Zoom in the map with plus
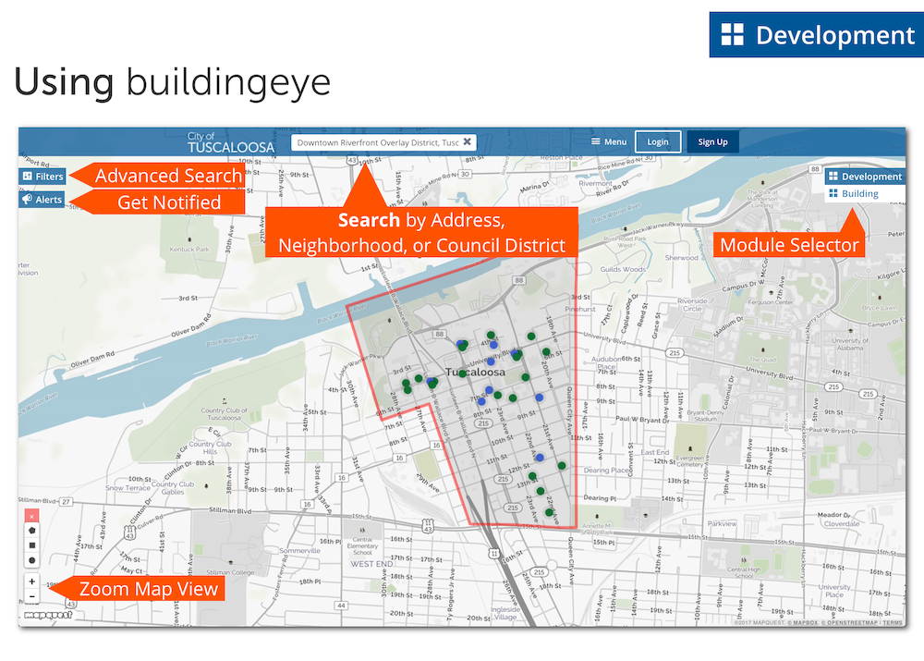924x661 pixels. point(31,581)
